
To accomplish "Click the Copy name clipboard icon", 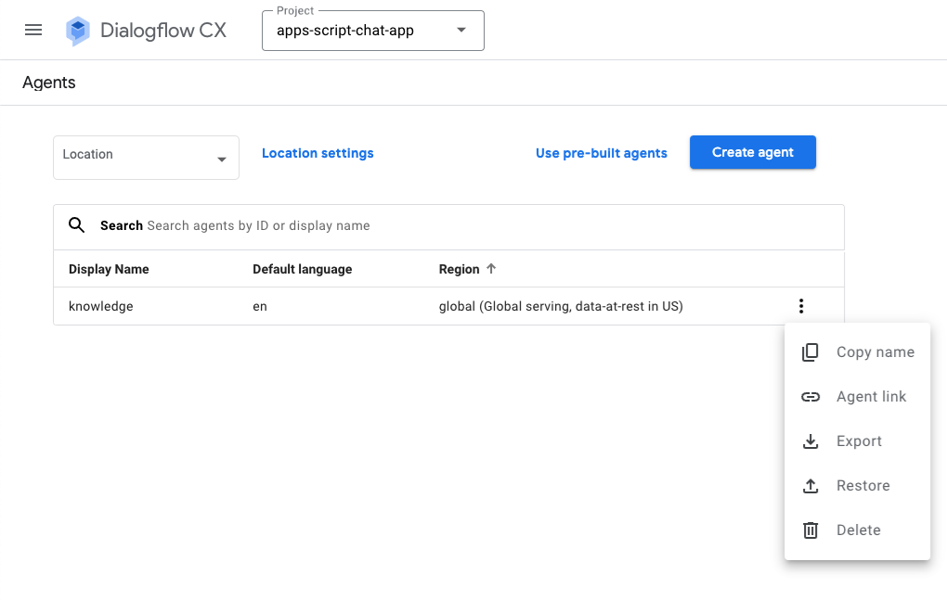I will [x=811, y=352].
